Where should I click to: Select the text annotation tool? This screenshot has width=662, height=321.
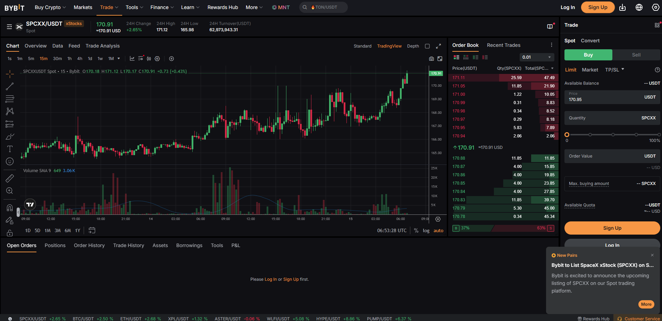pyautogui.click(x=10, y=149)
